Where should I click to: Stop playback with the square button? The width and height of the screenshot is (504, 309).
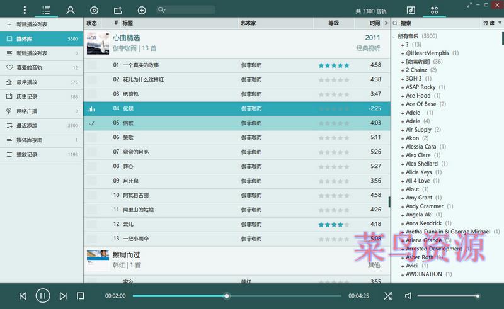click(81, 296)
